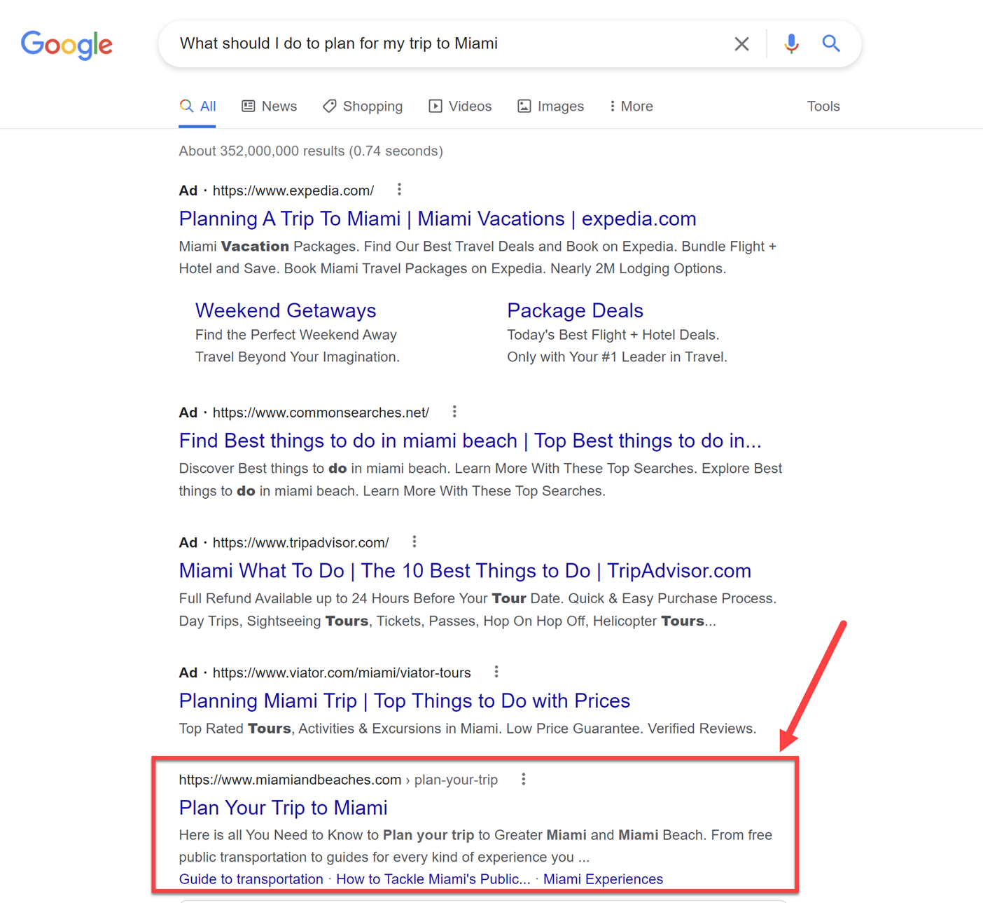This screenshot has height=903, width=983.
Task: Open options menu for the Viator ad
Action: pyautogui.click(x=496, y=672)
